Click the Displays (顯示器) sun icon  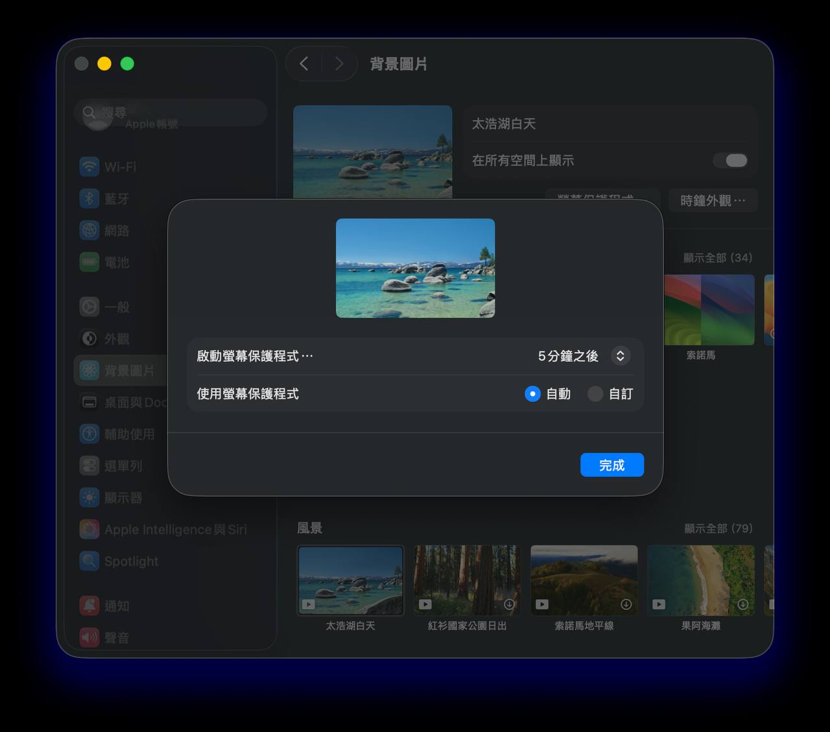(x=89, y=497)
